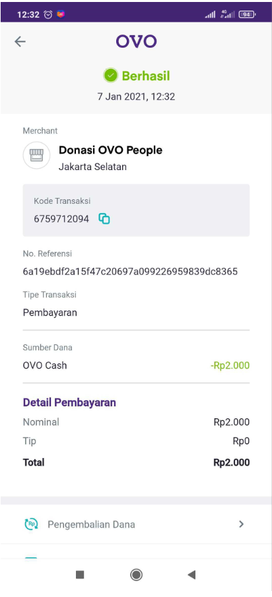Viewport: 272px width, 597px height.
Task: Open the Pengembalian Dana row
Action: [136, 524]
